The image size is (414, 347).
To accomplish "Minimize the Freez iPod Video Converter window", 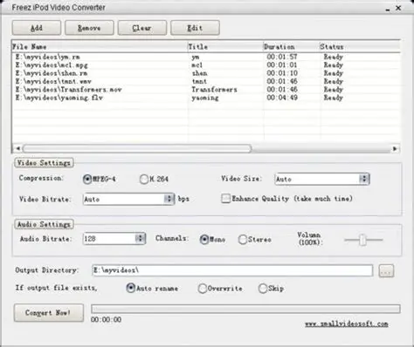I will [388, 9].
